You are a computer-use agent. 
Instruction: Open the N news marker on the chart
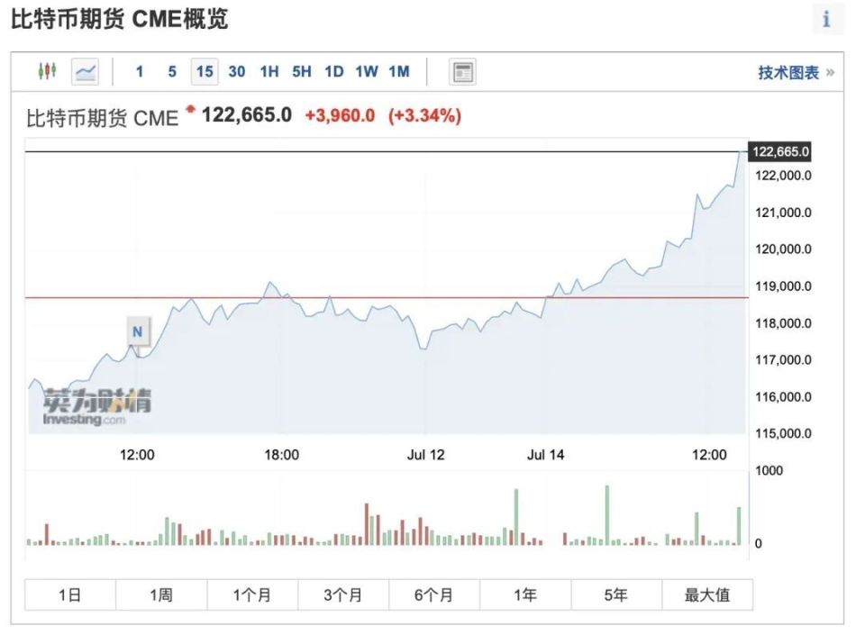136,331
